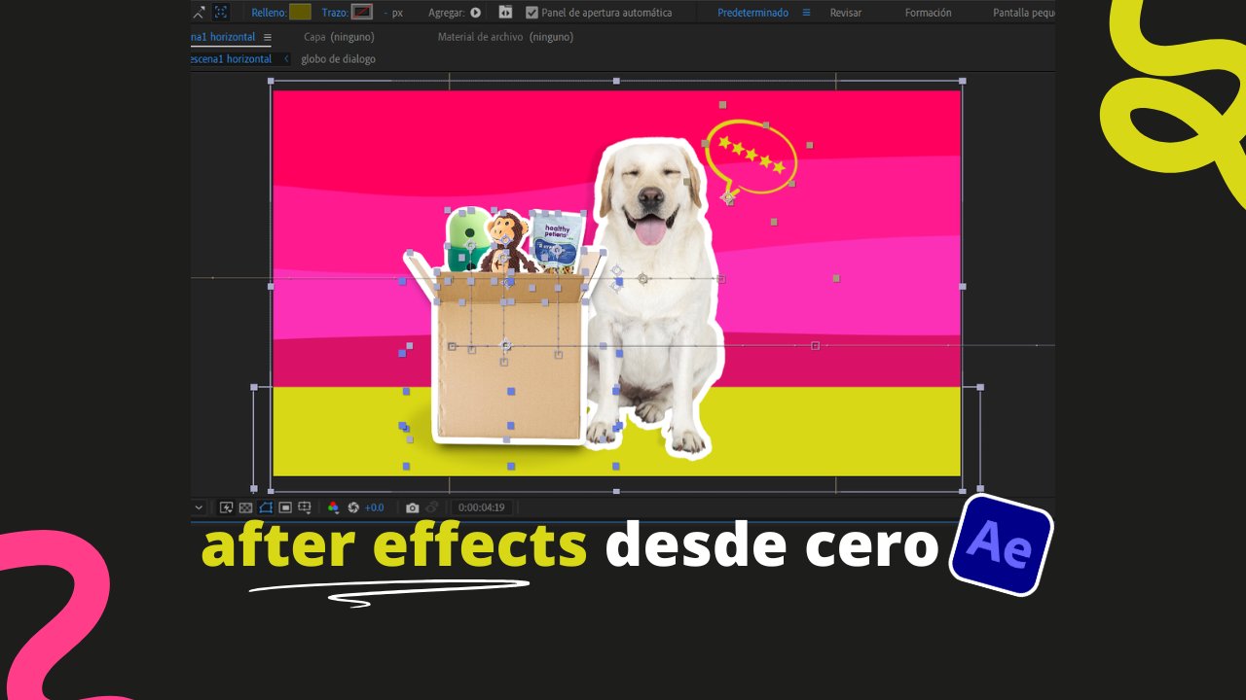Viewport: 1246px width, 700px height.
Task: Click the reset exposure aperture icon
Action: pos(353,507)
